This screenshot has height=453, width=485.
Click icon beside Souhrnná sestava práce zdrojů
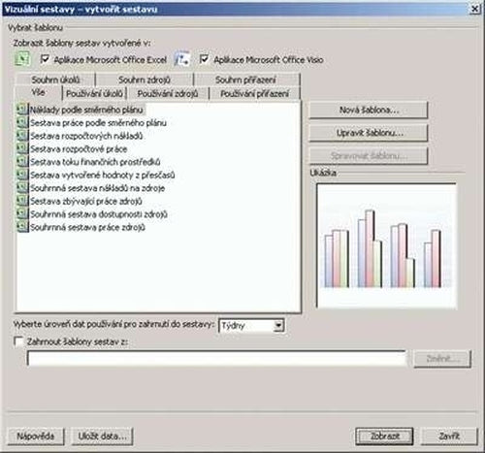[x=22, y=226]
